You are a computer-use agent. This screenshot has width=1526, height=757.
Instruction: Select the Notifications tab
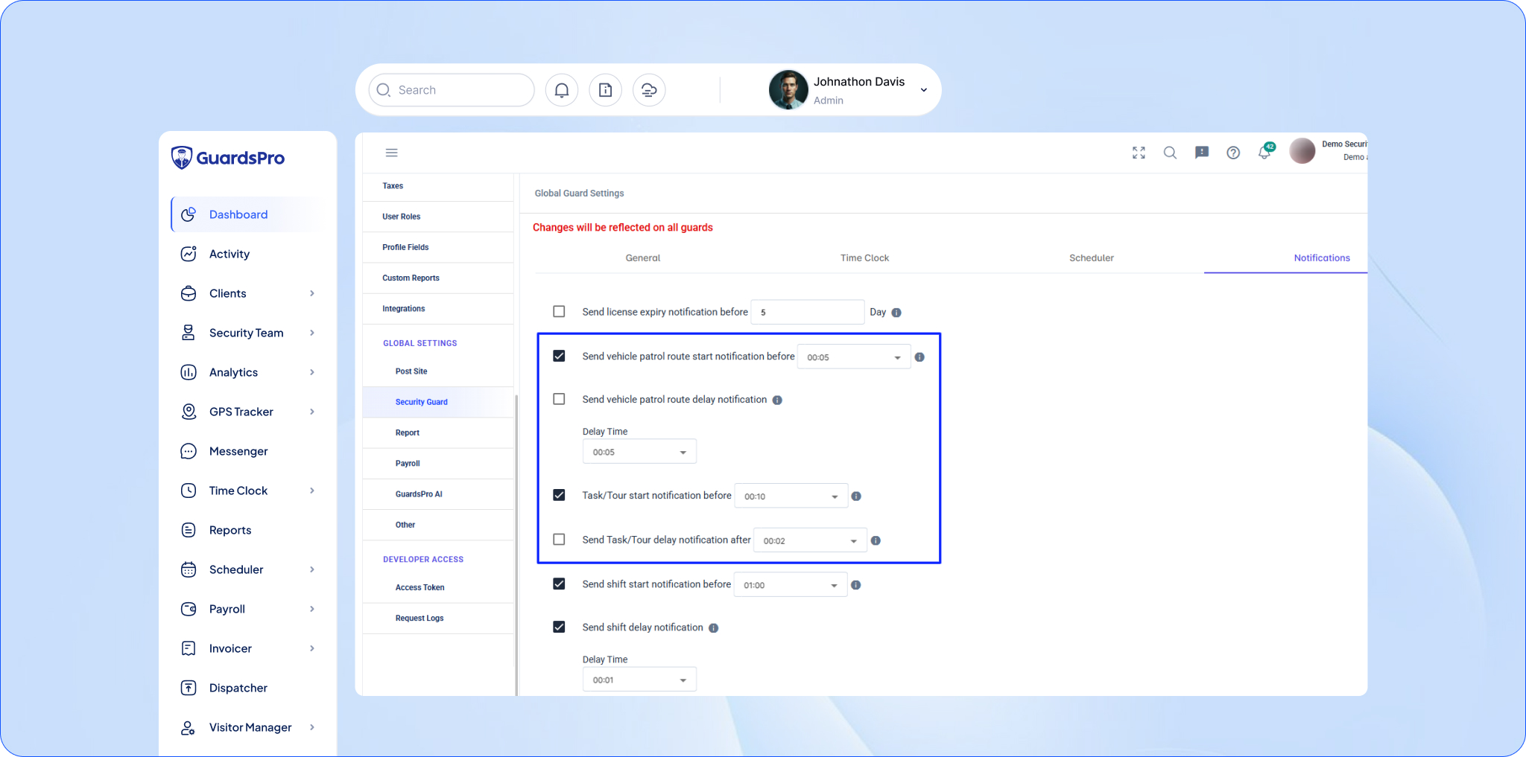tap(1322, 258)
